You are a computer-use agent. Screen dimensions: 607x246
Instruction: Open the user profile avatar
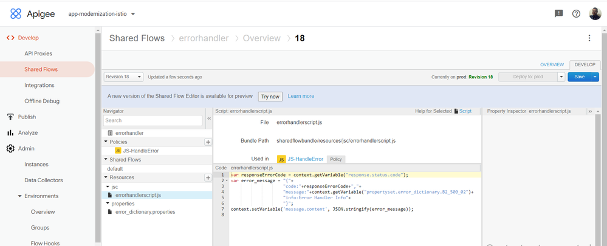(x=595, y=14)
